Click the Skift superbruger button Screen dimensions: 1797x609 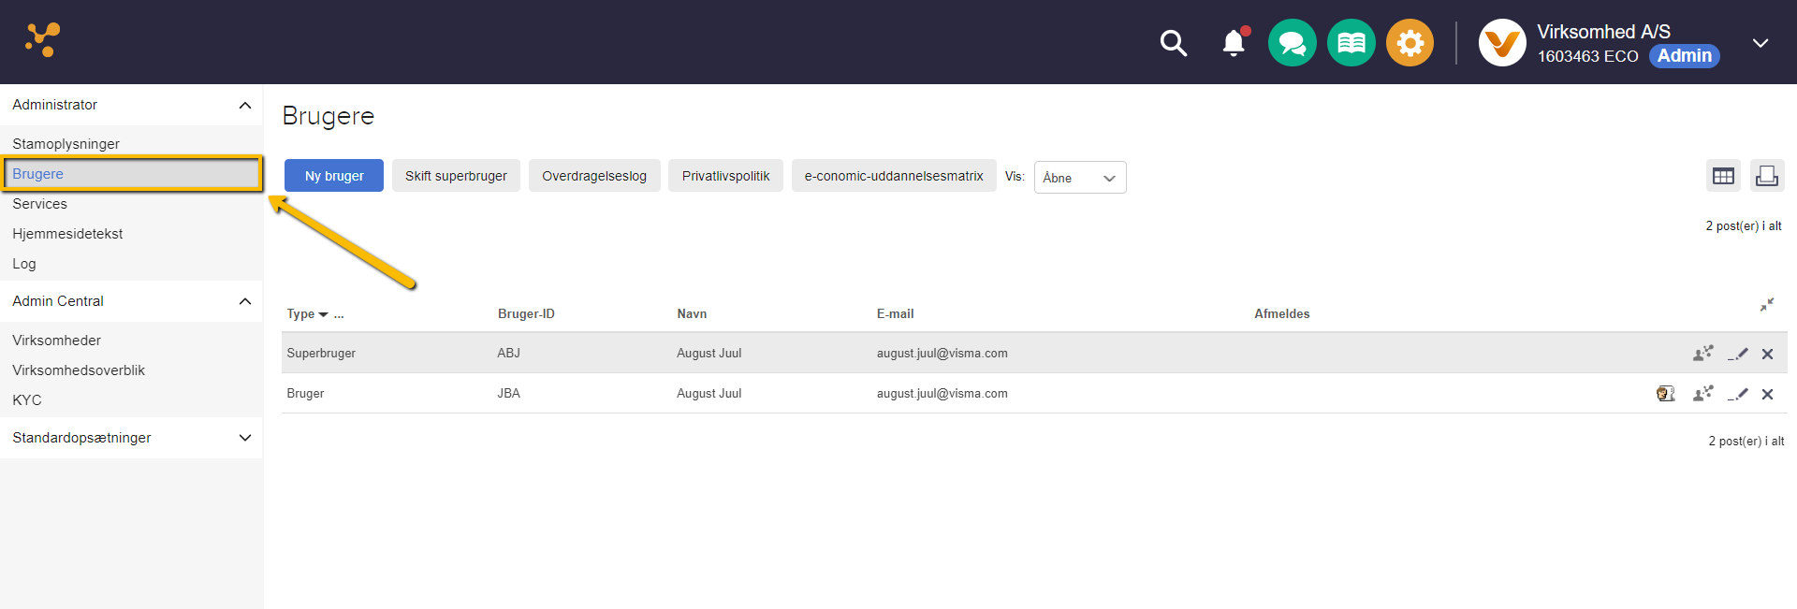(x=456, y=176)
